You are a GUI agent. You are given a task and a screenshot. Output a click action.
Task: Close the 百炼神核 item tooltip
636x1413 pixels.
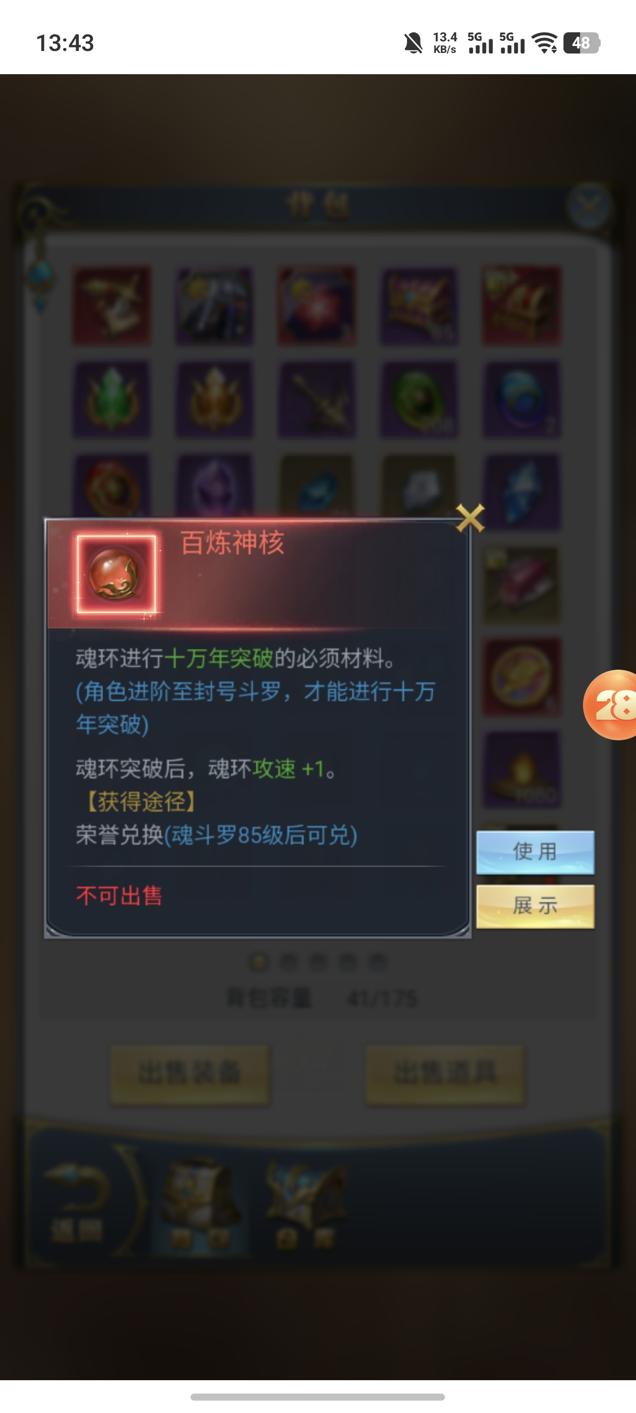click(x=470, y=518)
